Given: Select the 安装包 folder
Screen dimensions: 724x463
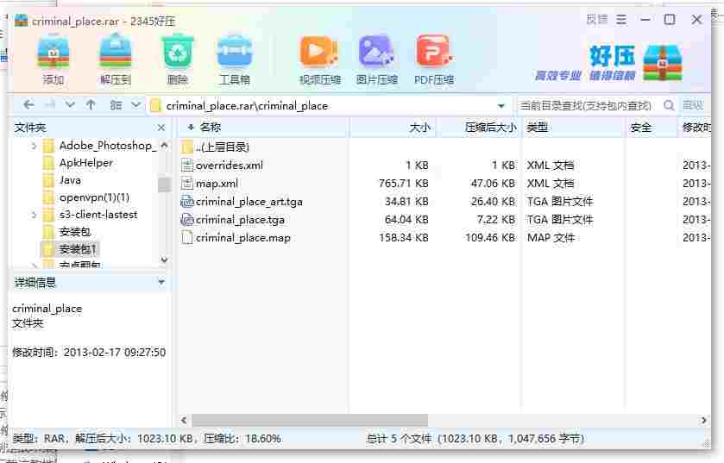Looking at the screenshot, I should 75,231.
